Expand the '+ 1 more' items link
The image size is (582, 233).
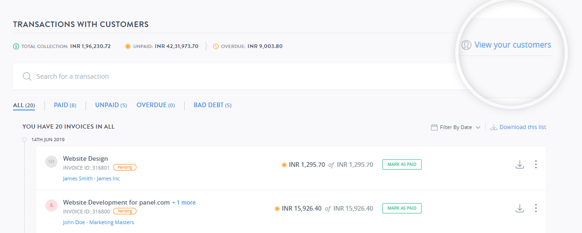pyautogui.click(x=184, y=203)
